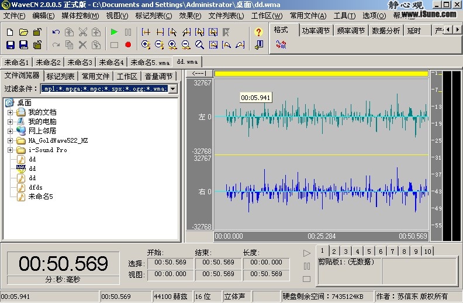
Task: Click the <---| button above waveform
Action: click(x=199, y=73)
